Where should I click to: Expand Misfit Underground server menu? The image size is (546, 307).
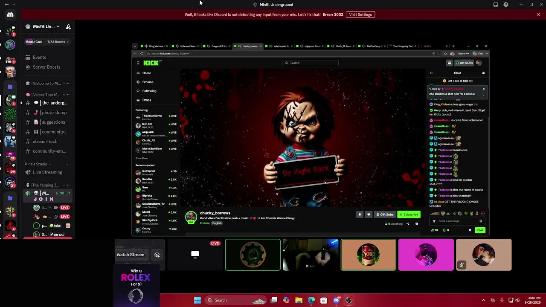pyautogui.click(x=58, y=27)
